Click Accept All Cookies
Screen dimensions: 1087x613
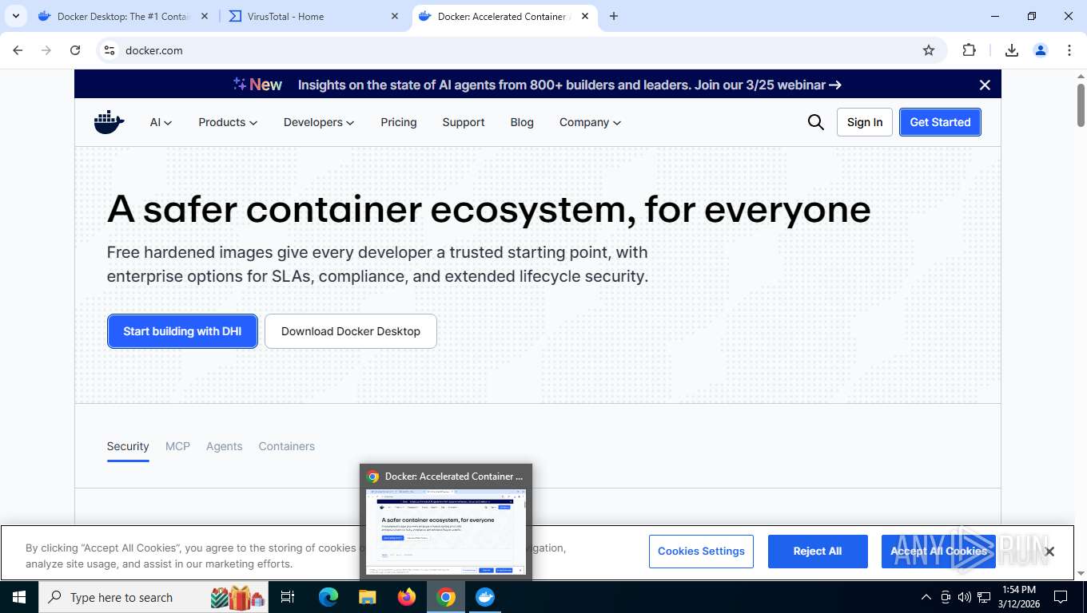click(x=938, y=552)
